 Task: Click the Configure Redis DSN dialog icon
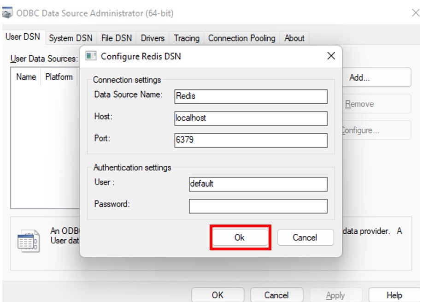[x=91, y=56]
